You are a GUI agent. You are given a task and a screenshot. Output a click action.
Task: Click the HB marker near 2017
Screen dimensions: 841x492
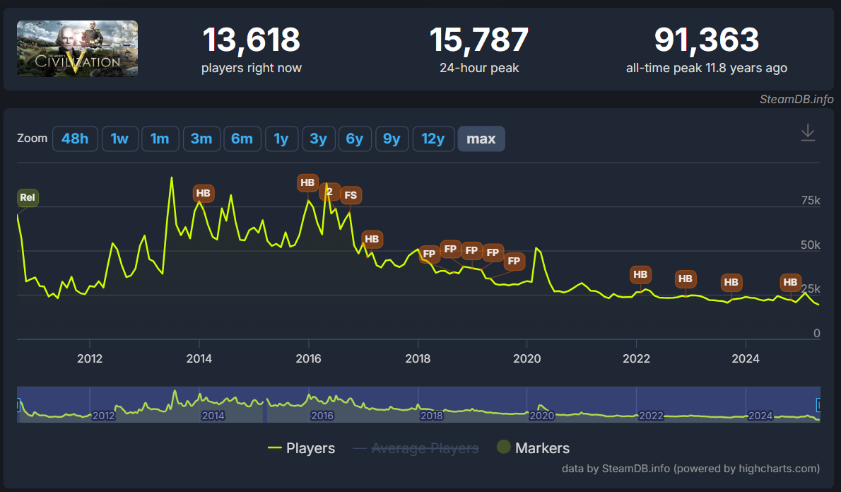pos(372,240)
